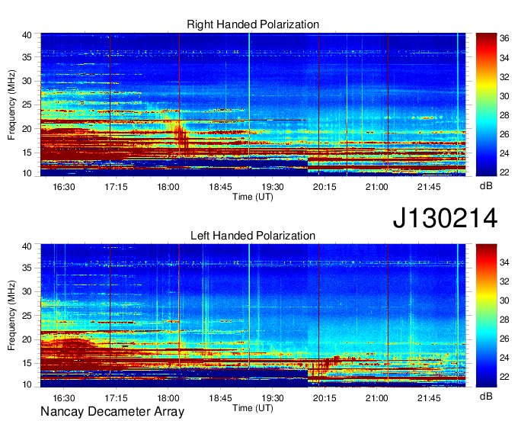518x421 pixels.
Task: Click the 22 dB value on Right Handed colorbar
Action: 504,172
